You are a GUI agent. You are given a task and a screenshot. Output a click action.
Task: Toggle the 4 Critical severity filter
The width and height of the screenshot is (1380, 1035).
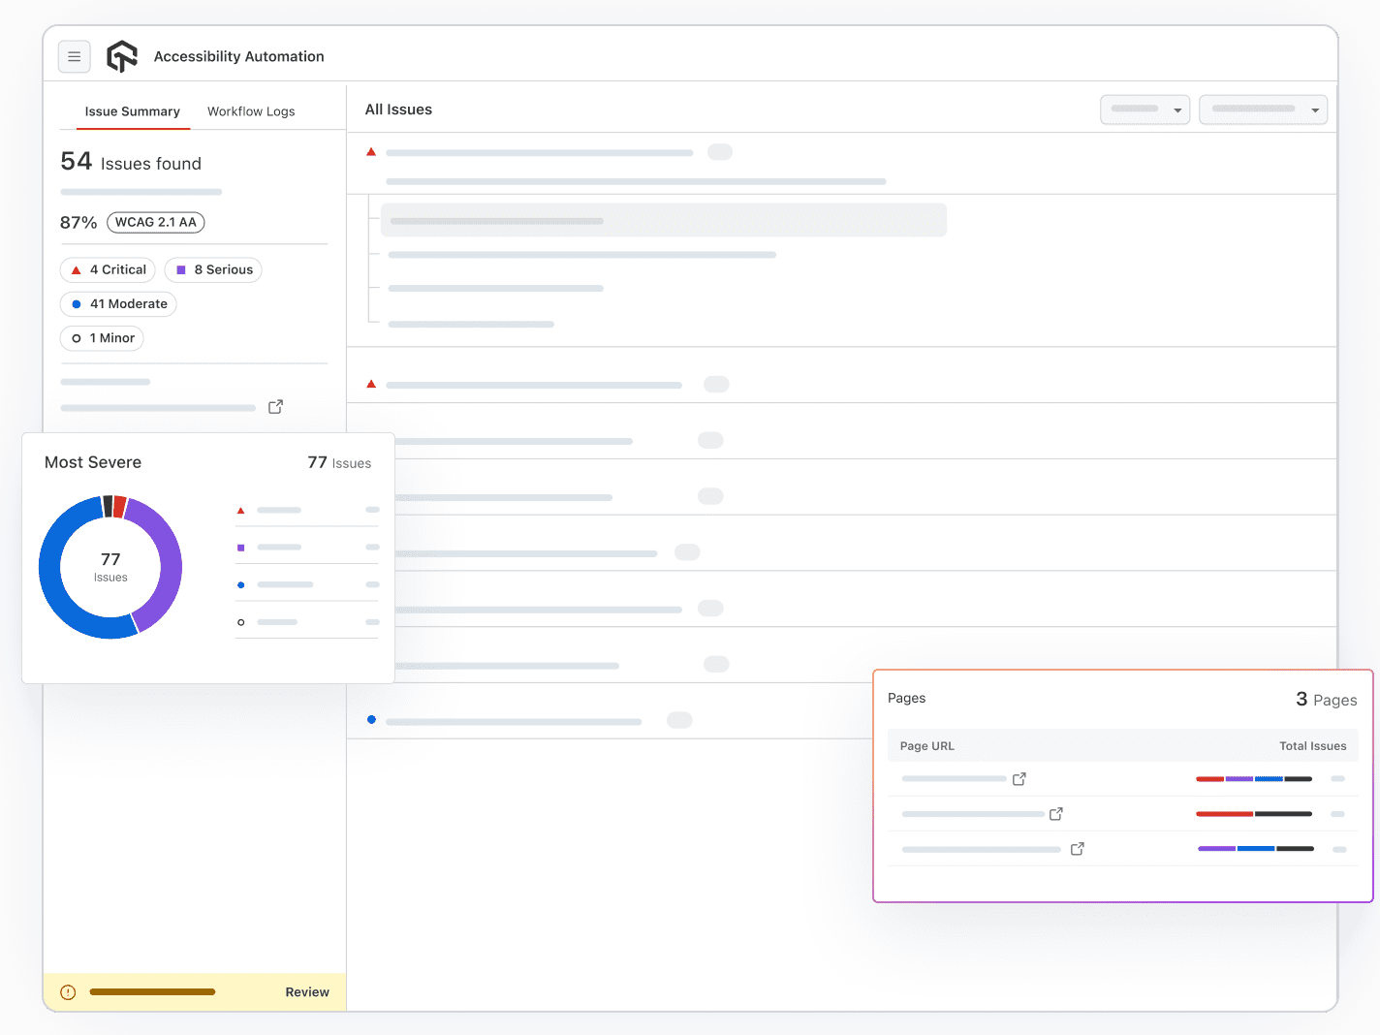108,269
